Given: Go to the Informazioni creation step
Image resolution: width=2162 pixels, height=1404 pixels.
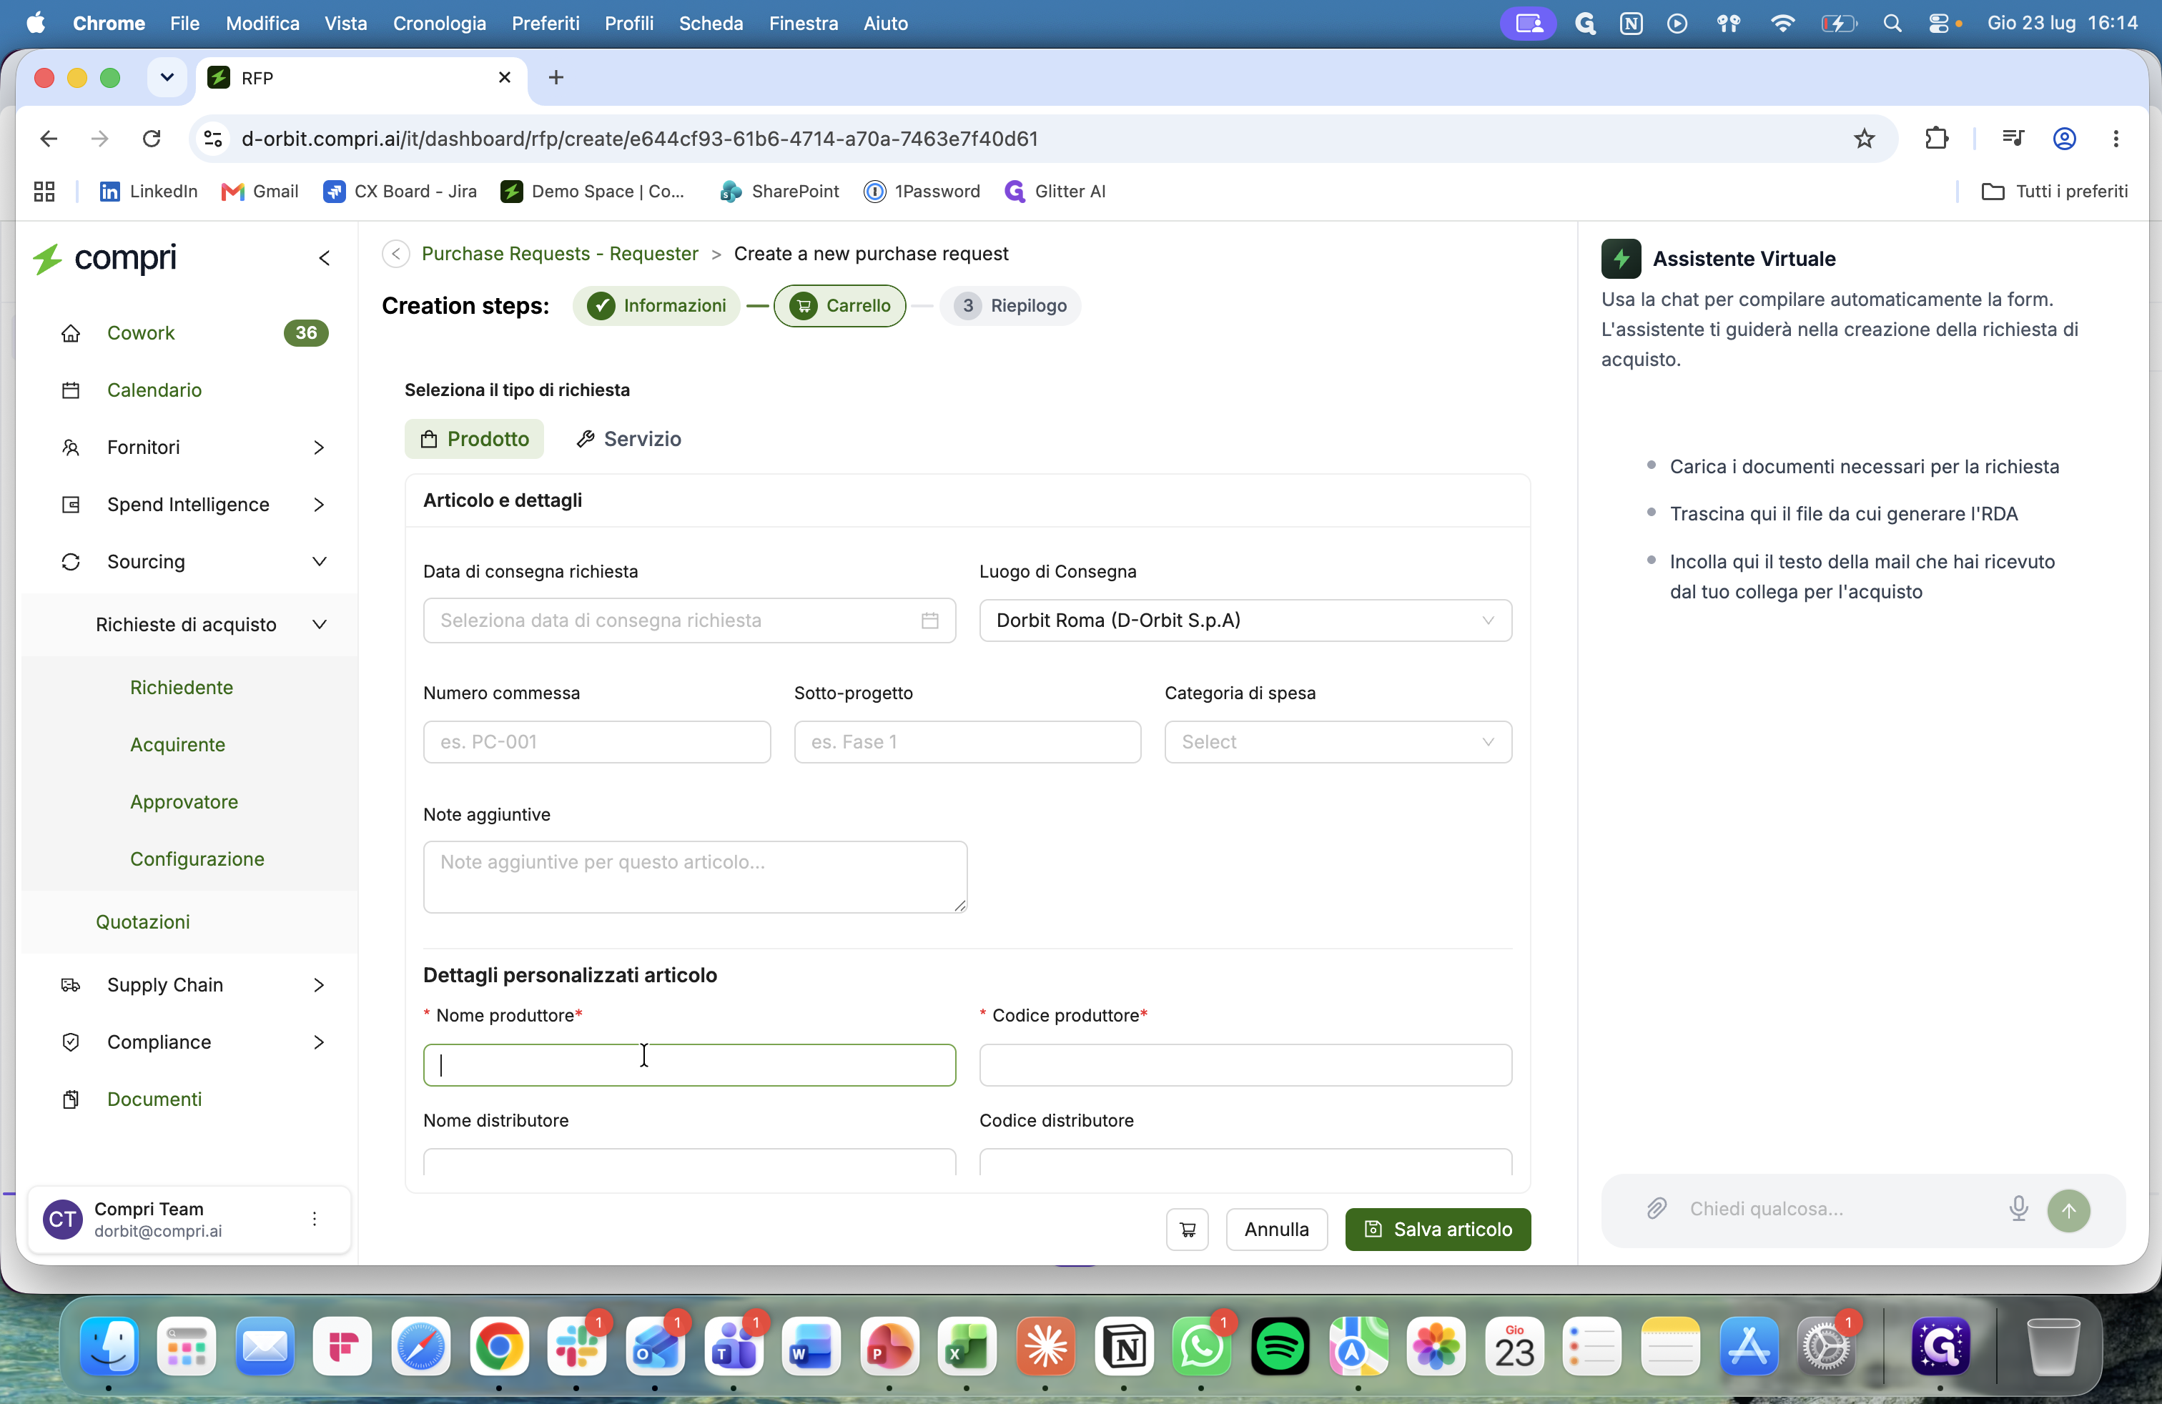Looking at the screenshot, I should click(x=657, y=306).
